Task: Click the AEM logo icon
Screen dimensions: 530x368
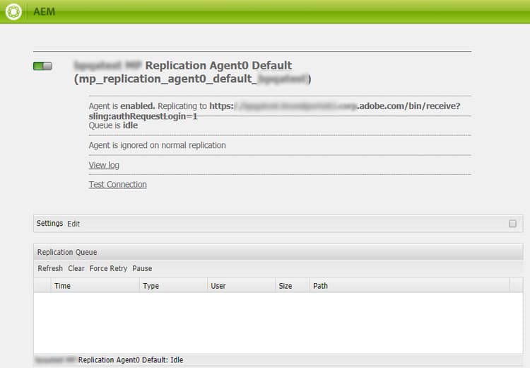Action: coord(13,12)
